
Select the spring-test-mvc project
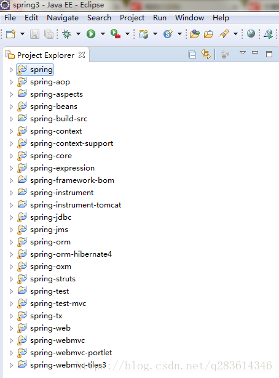tap(58, 304)
